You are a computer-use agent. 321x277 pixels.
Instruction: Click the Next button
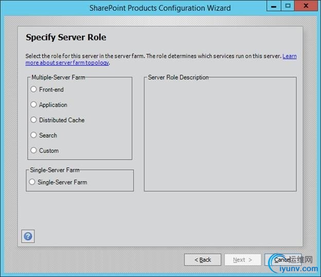click(243, 259)
